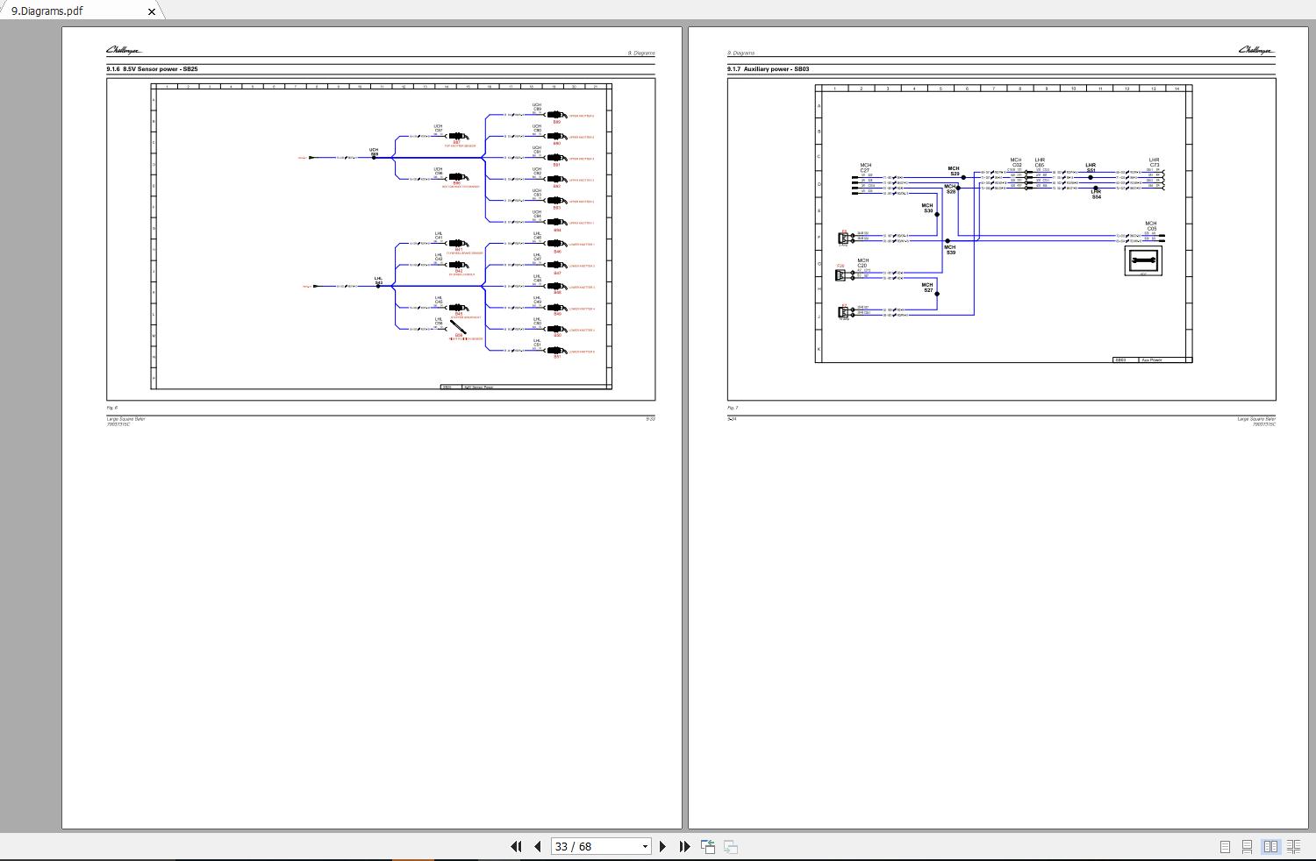This screenshot has height=861, width=1316.
Task: Go to the first page
Action: click(516, 847)
